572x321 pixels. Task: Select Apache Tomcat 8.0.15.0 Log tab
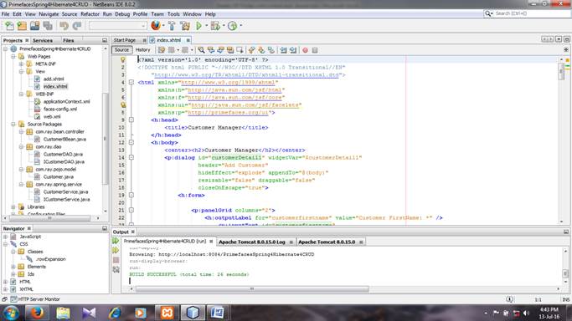click(x=252, y=242)
